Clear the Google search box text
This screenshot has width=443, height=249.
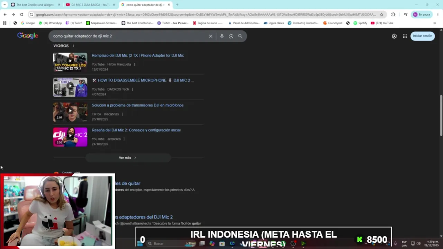pos(210,36)
